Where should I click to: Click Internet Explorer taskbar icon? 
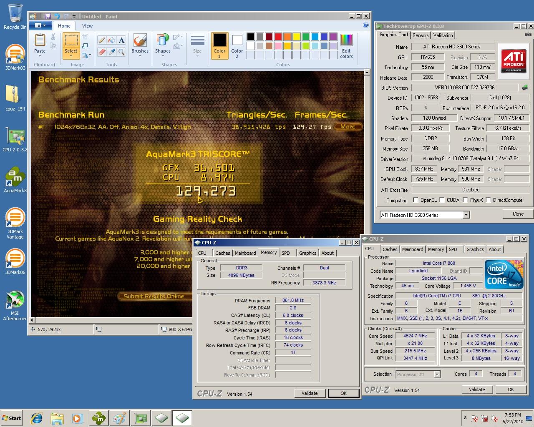point(37,418)
